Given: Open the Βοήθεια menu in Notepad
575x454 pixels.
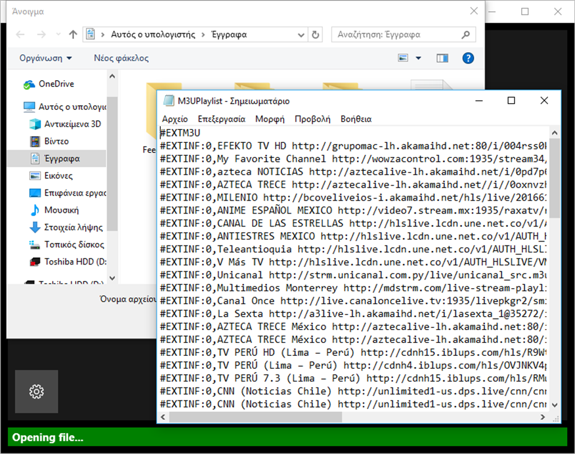Looking at the screenshot, I should tap(356, 119).
